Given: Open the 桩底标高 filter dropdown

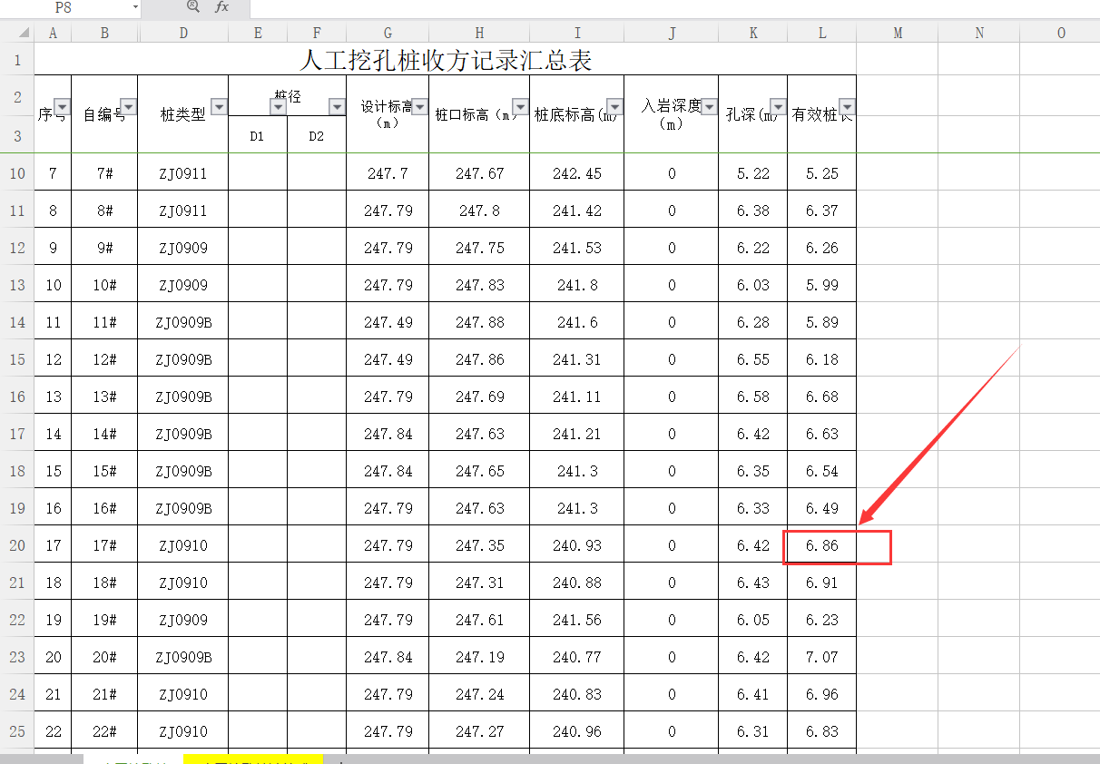Looking at the screenshot, I should pyautogui.click(x=614, y=107).
